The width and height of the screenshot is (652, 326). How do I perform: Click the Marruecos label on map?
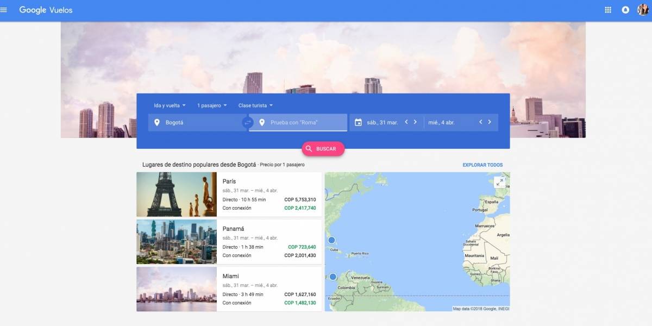click(485, 225)
